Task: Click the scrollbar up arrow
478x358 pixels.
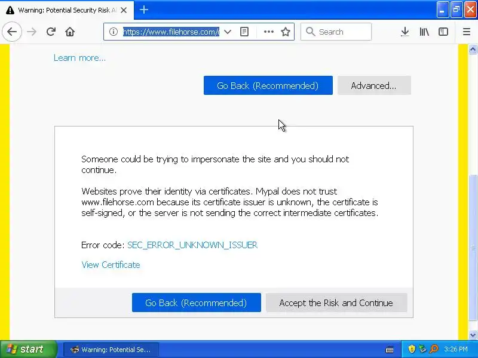Action: coord(473,50)
